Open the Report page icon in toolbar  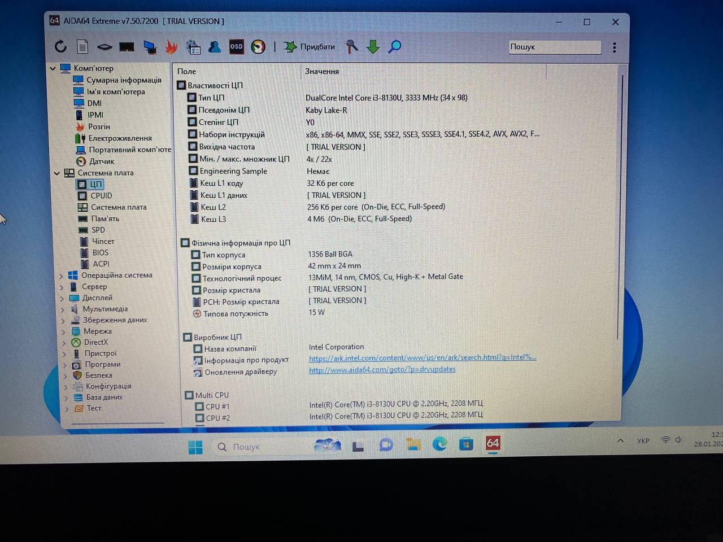point(82,47)
